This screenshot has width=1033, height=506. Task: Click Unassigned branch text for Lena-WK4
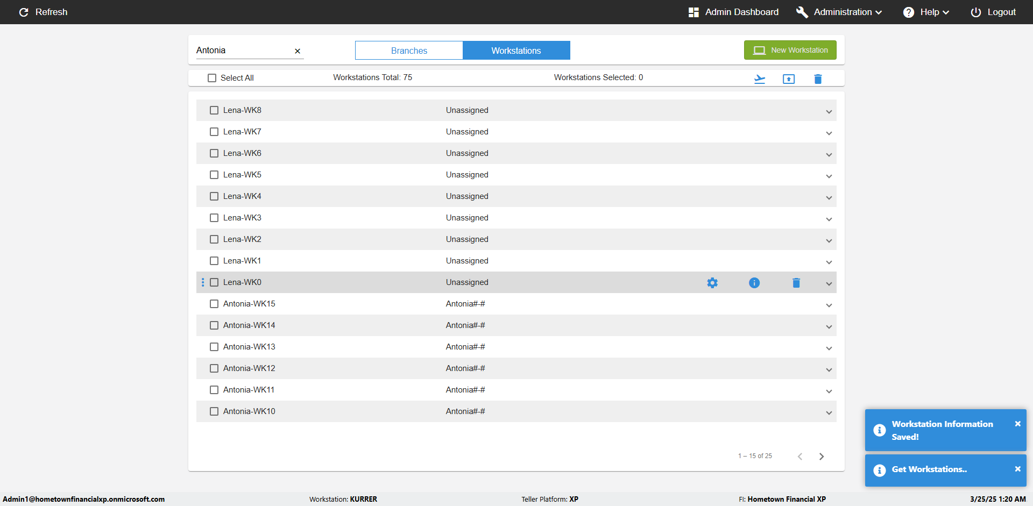tap(467, 196)
